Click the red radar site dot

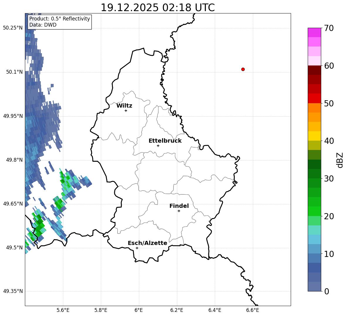pos(243,69)
